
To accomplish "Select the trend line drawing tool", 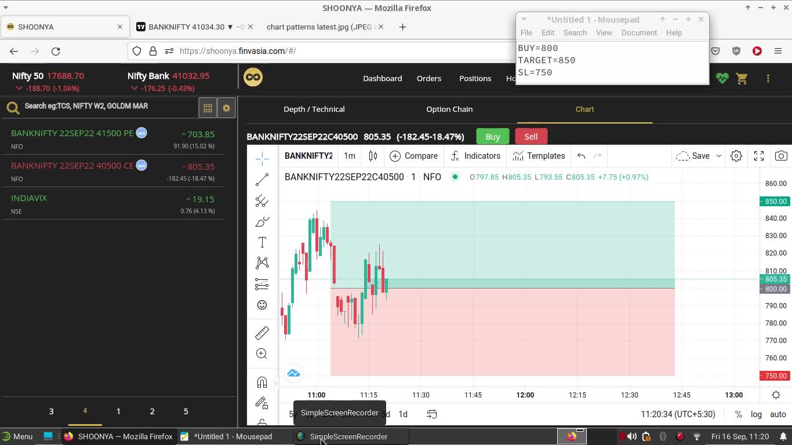I will [262, 180].
